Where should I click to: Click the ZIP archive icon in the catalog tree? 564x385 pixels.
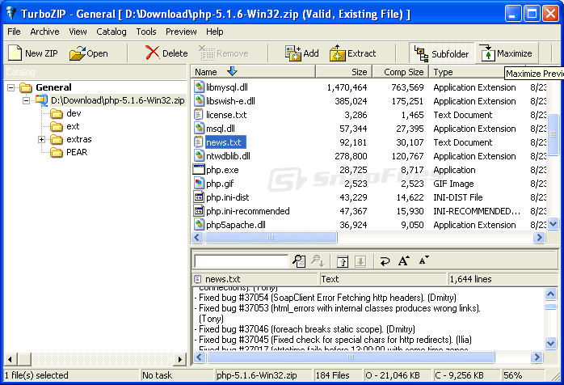coord(42,100)
